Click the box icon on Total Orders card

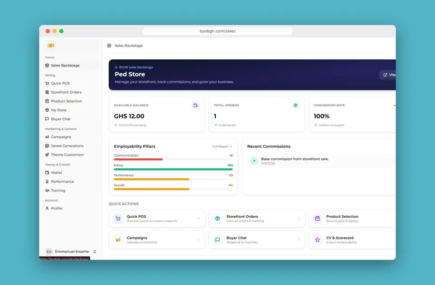coord(295,105)
